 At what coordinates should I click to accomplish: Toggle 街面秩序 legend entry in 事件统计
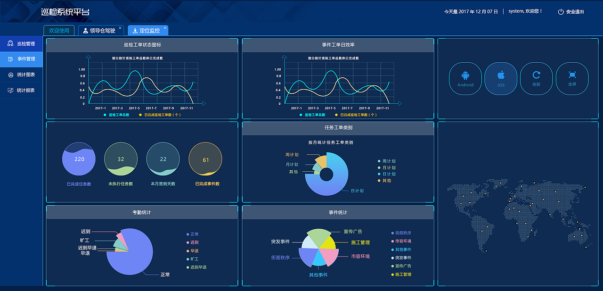click(401, 233)
